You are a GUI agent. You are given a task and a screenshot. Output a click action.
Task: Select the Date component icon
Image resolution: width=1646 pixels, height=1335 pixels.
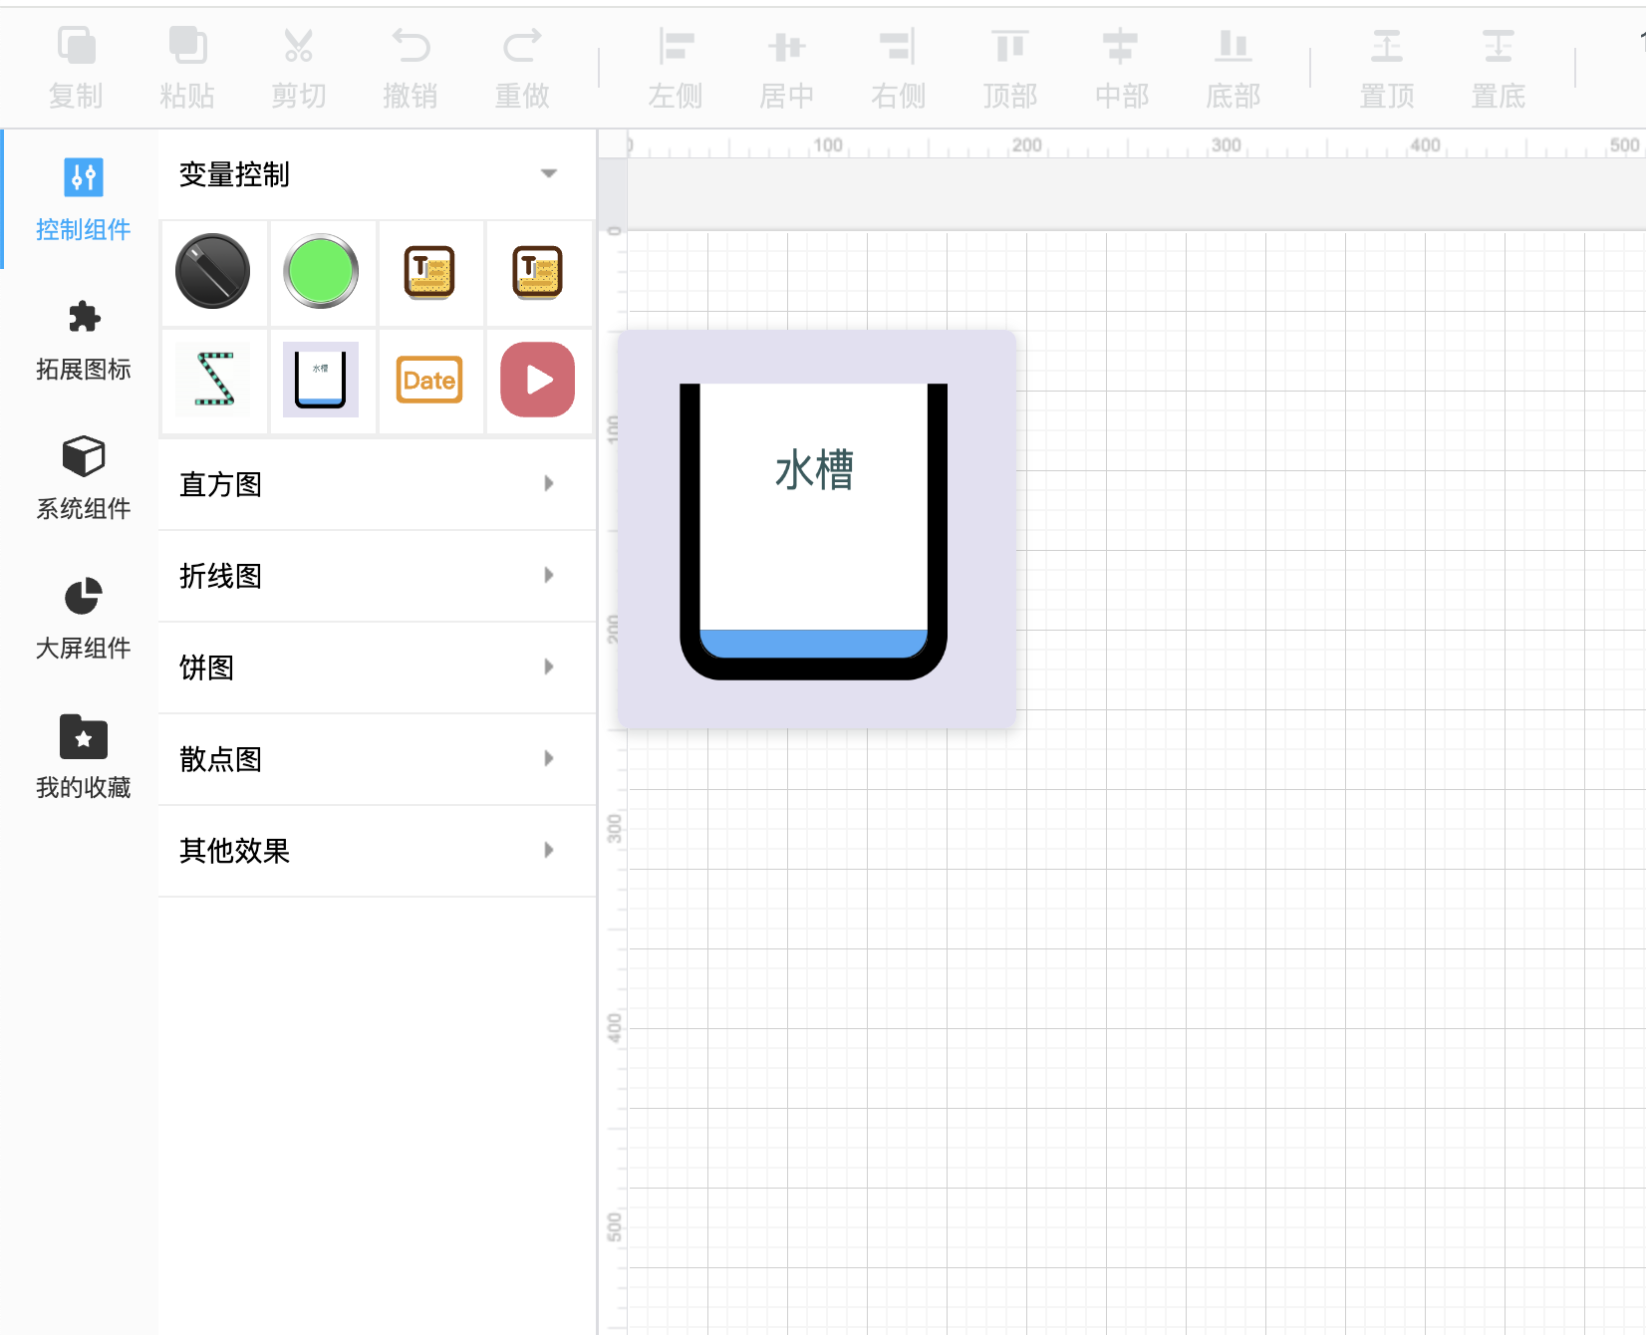429,380
